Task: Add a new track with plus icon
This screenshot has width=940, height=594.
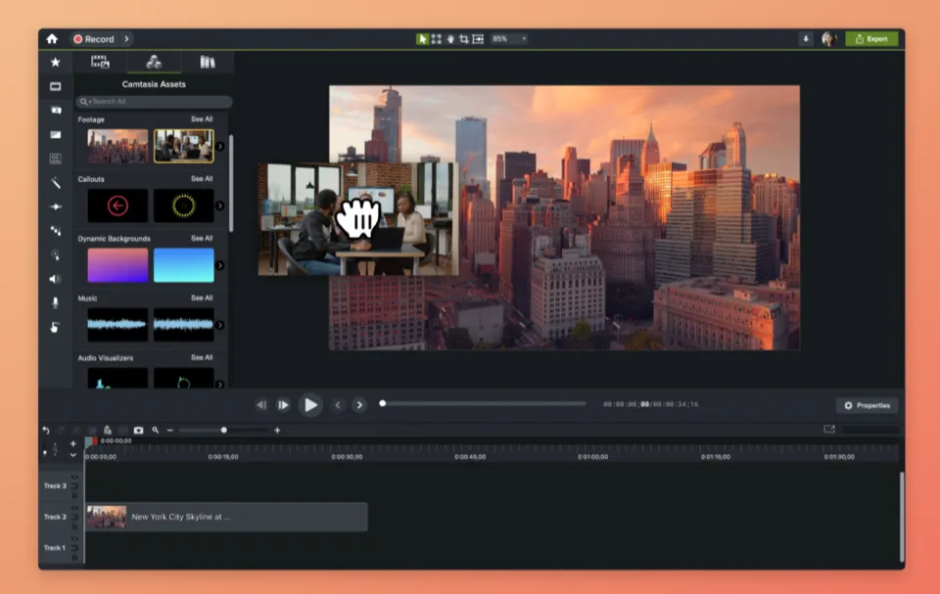Action: click(73, 444)
